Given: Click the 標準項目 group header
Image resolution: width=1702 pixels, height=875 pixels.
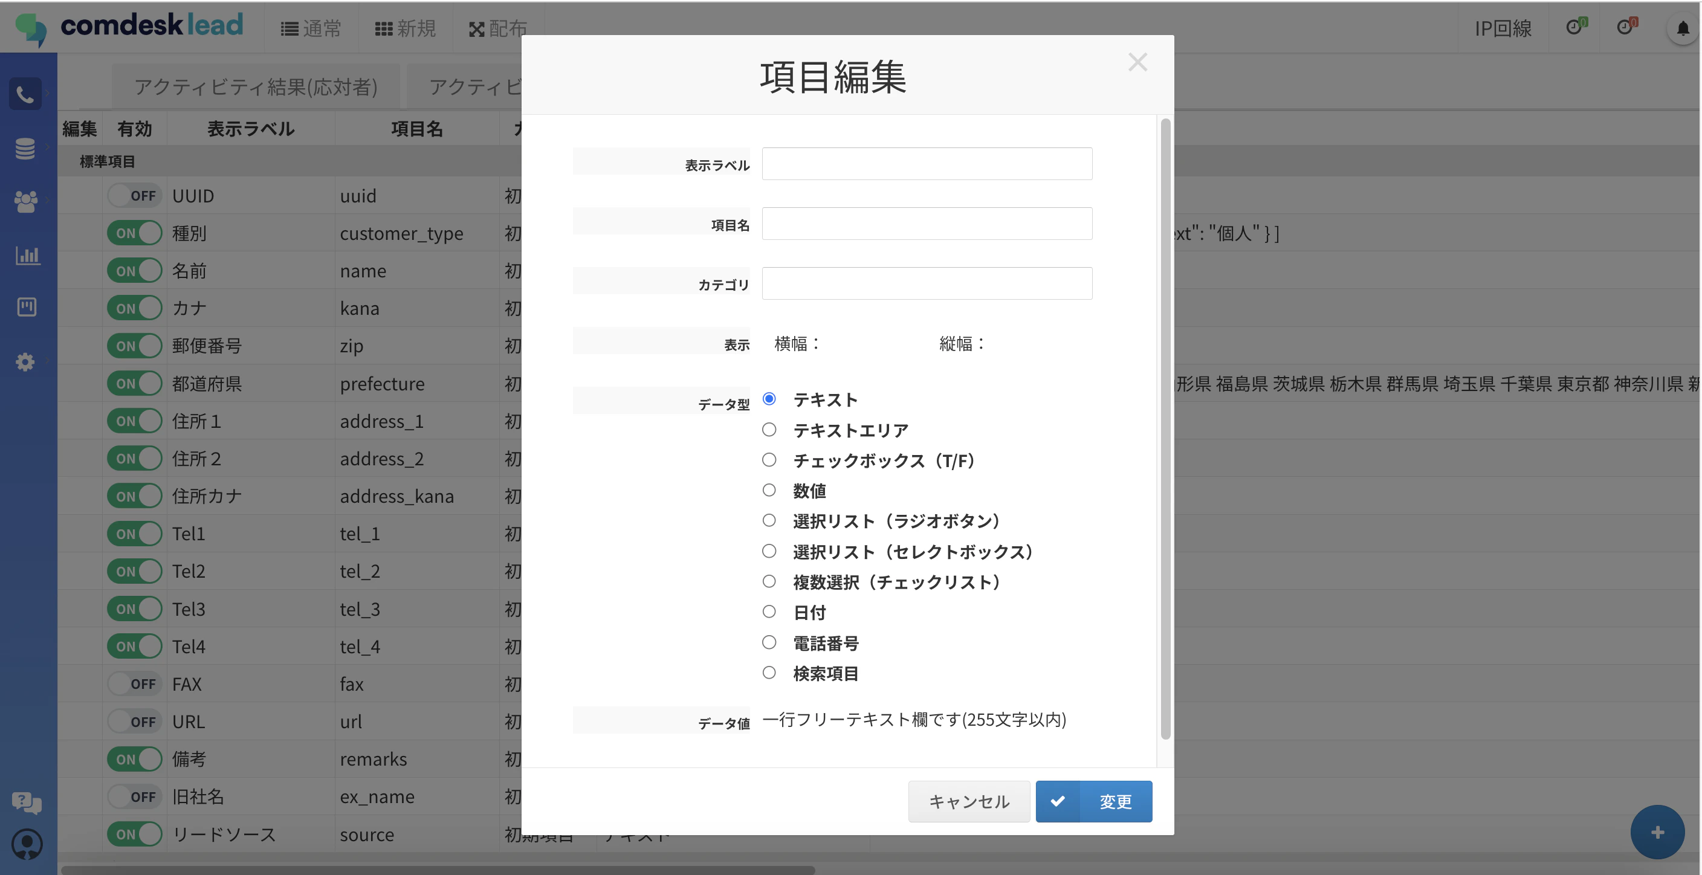Looking at the screenshot, I should pyautogui.click(x=107, y=161).
